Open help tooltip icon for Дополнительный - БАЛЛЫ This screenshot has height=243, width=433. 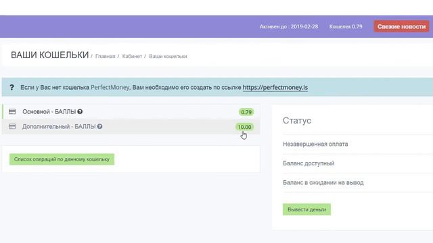[x=99, y=126]
